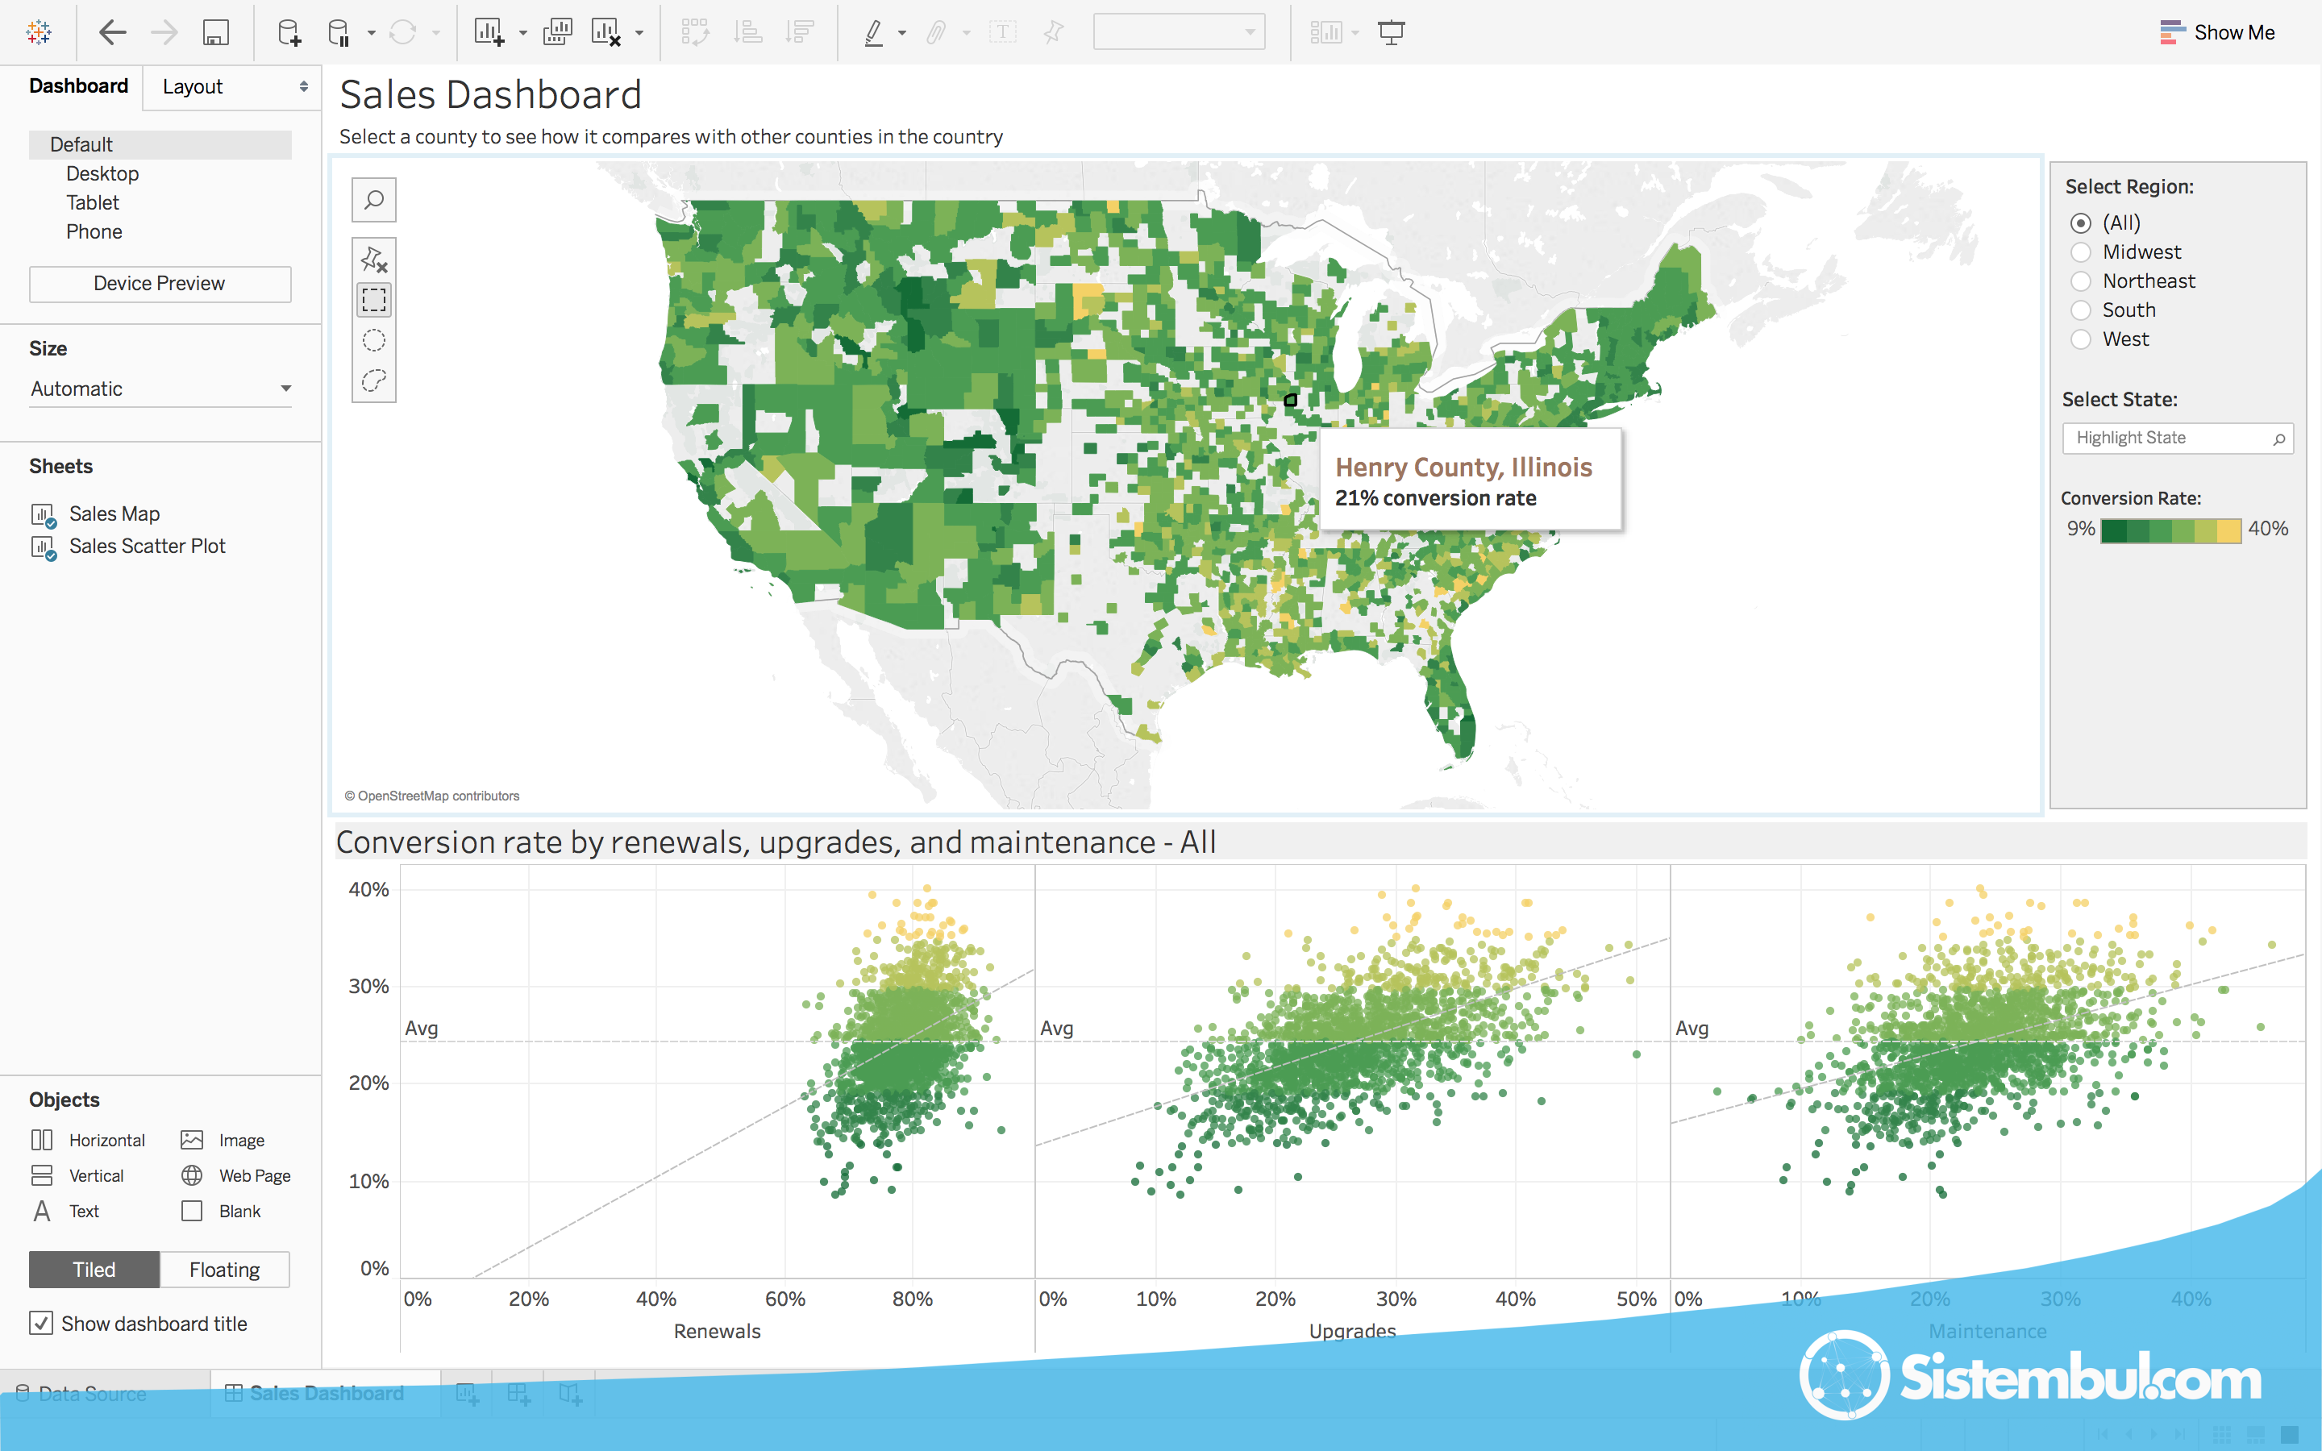The image size is (2322, 1451).
Task: Open Show/Hide cards icon
Action: point(1326,32)
